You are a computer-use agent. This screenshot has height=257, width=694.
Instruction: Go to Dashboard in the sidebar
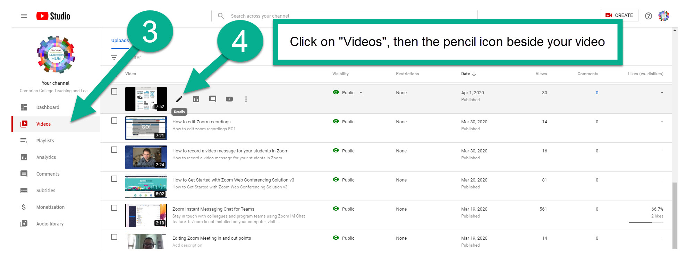pyautogui.click(x=48, y=107)
